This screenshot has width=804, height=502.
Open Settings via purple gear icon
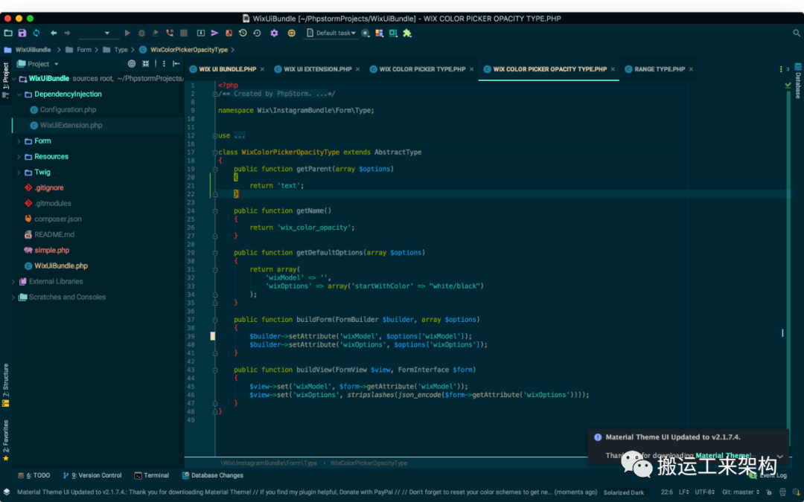point(274,33)
